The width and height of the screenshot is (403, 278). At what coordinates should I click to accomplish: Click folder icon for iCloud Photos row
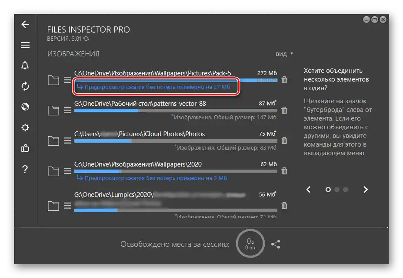point(53,141)
